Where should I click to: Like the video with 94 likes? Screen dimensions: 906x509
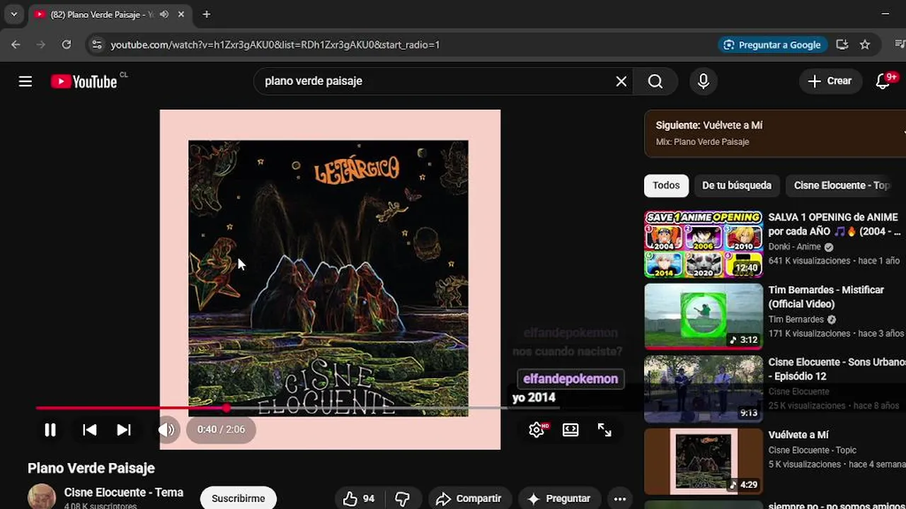[360, 498]
